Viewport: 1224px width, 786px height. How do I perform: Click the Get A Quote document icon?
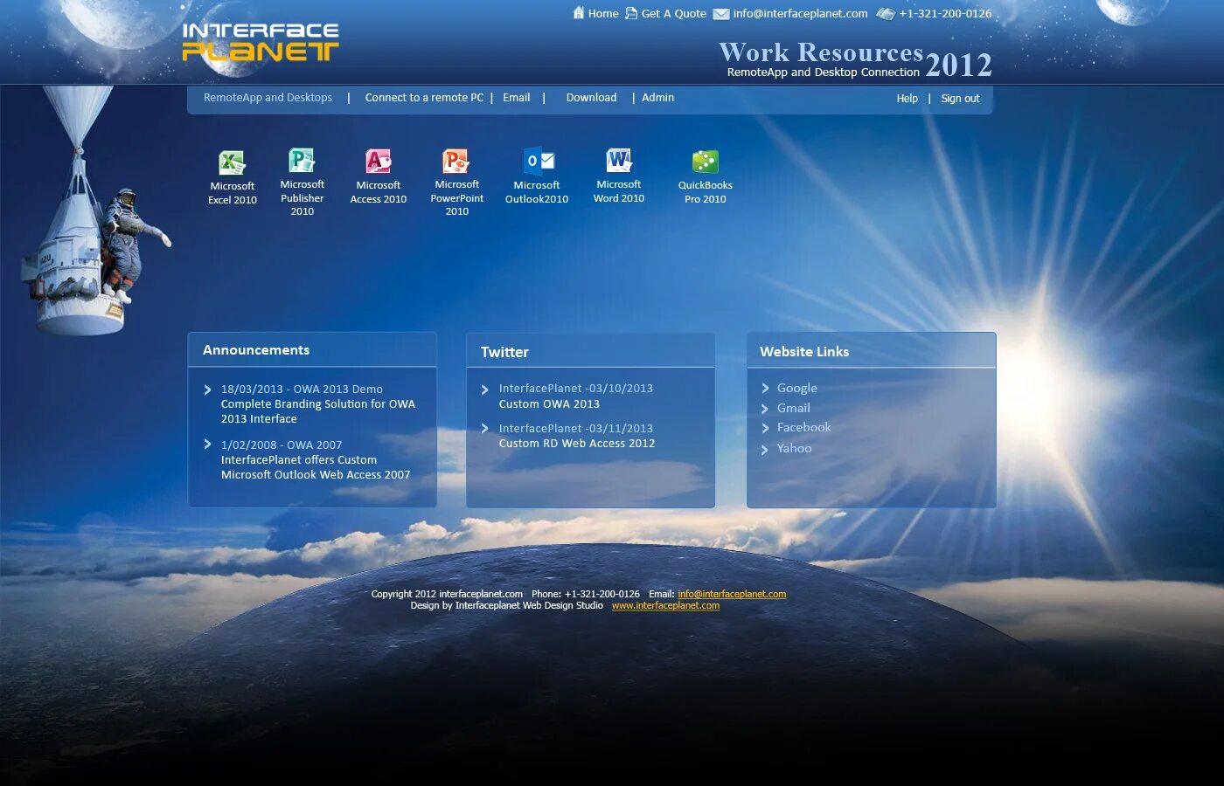coord(631,13)
